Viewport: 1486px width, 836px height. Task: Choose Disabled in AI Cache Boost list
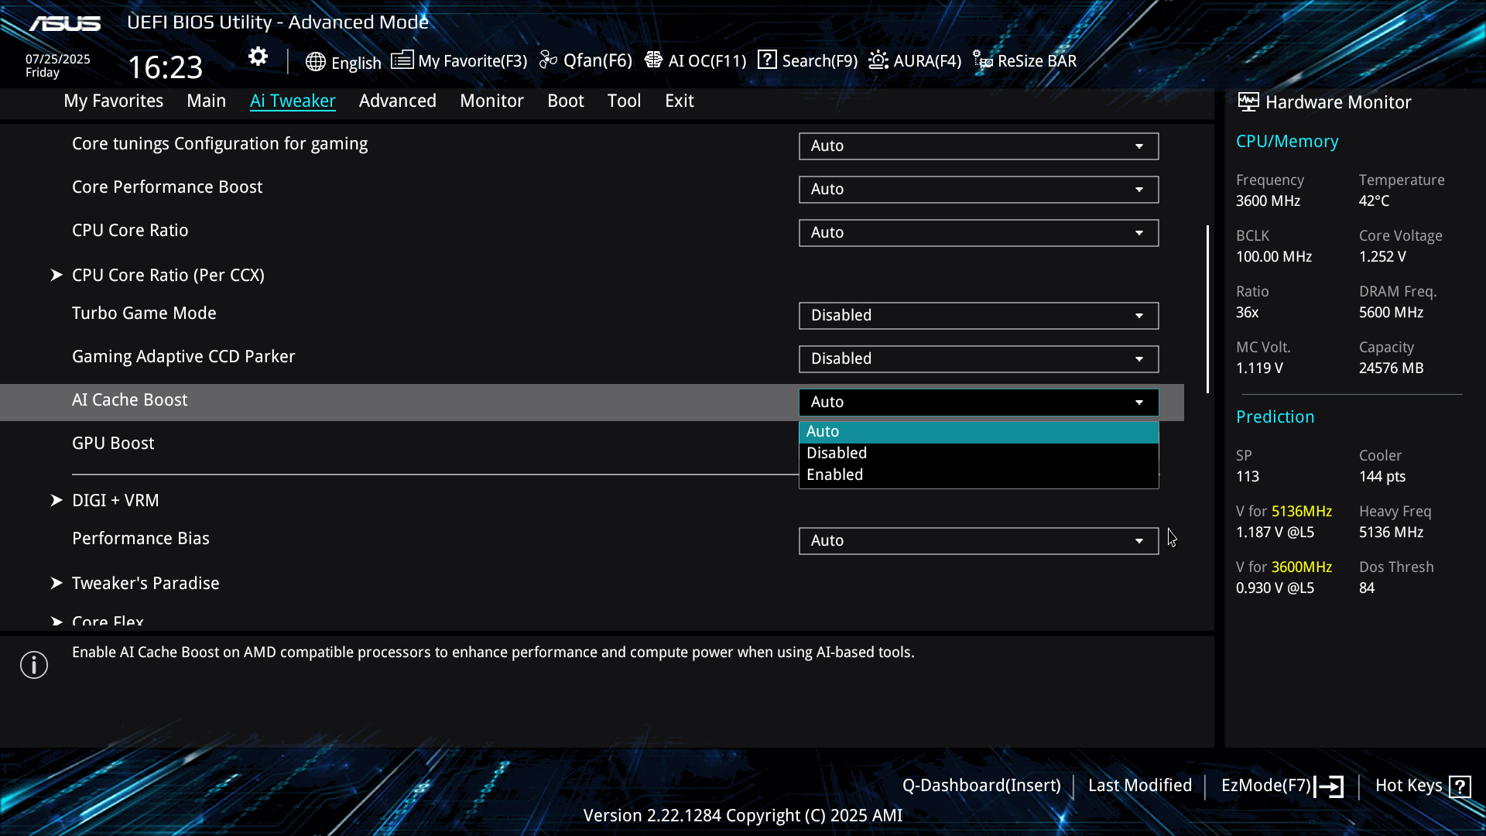[x=978, y=454]
